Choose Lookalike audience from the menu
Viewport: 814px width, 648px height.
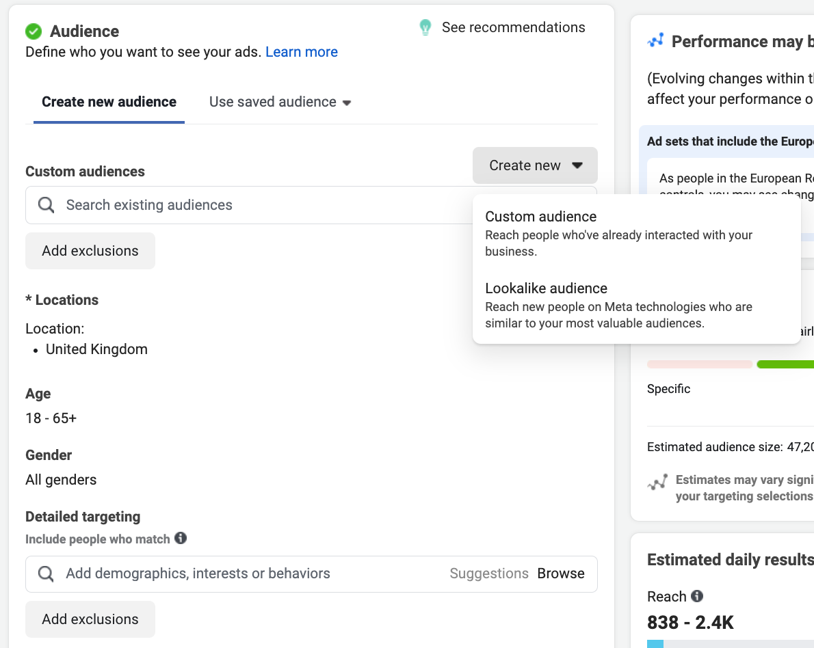(x=546, y=288)
